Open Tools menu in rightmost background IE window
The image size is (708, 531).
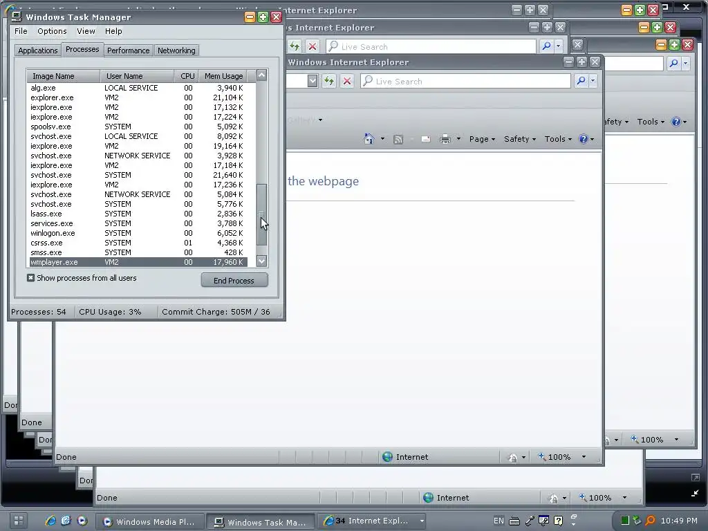[651, 122]
